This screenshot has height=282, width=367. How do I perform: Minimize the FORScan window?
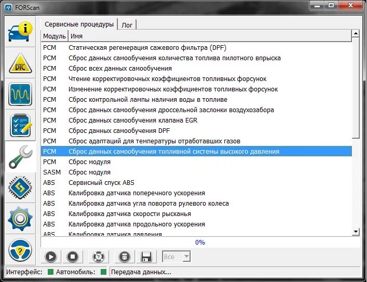317,6
